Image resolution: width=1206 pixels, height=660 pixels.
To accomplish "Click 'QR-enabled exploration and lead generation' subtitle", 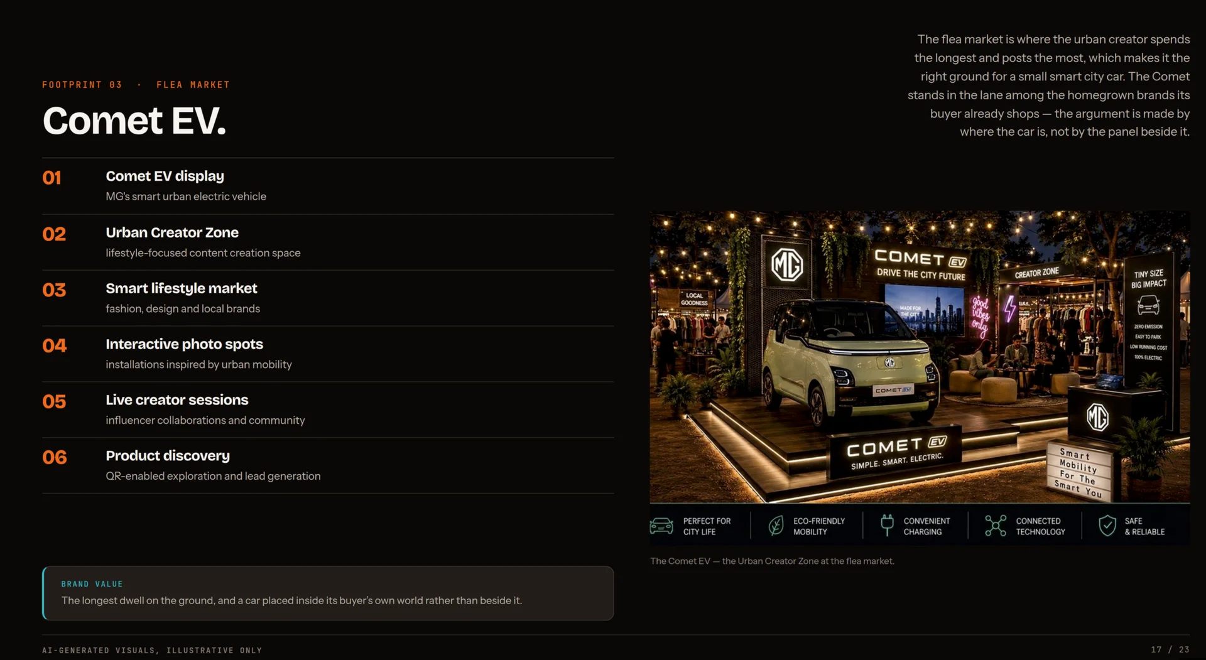I will (x=213, y=476).
